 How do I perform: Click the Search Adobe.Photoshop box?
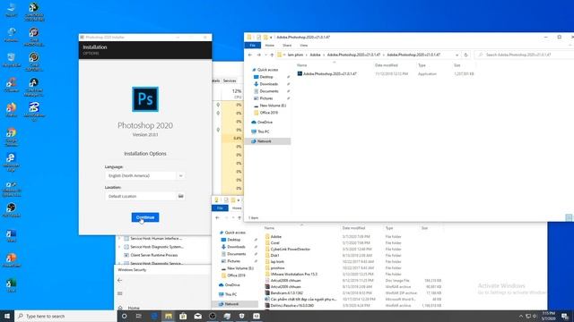tap(524, 55)
